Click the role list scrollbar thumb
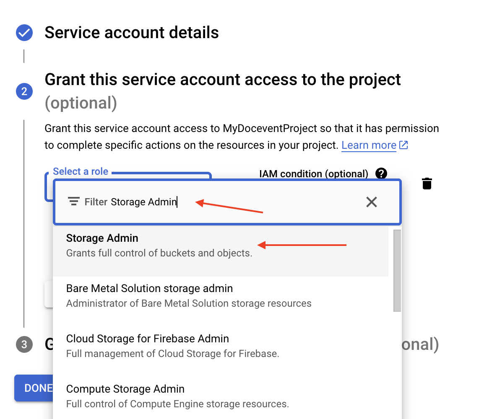The width and height of the screenshot is (479, 419). [x=397, y=270]
